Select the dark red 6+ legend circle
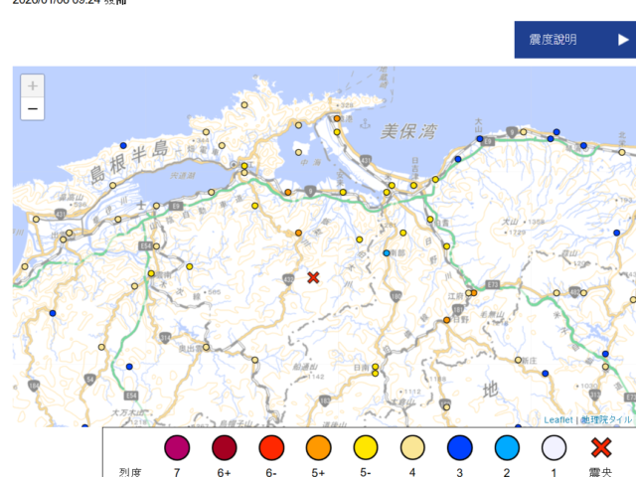The width and height of the screenshot is (636, 477). click(x=224, y=448)
